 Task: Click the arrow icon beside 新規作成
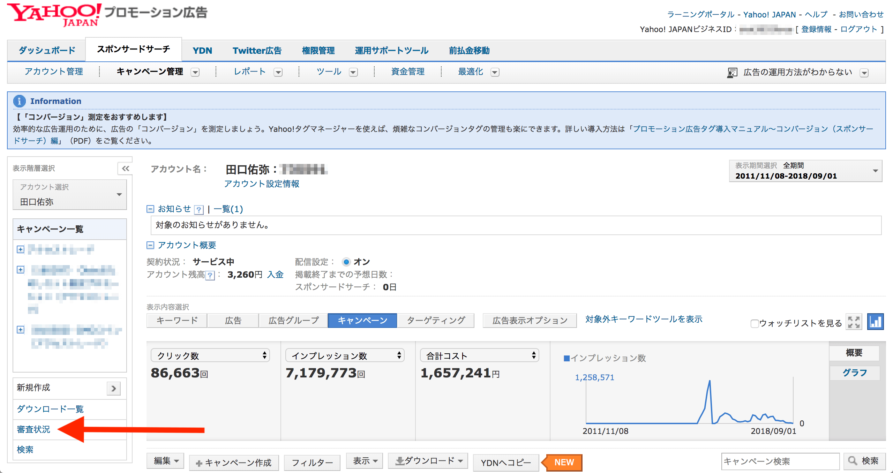coord(114,388)
